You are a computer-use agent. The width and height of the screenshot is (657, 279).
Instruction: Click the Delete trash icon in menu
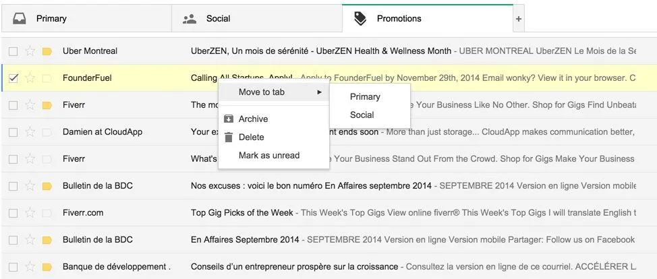click(x=229, y=137)
